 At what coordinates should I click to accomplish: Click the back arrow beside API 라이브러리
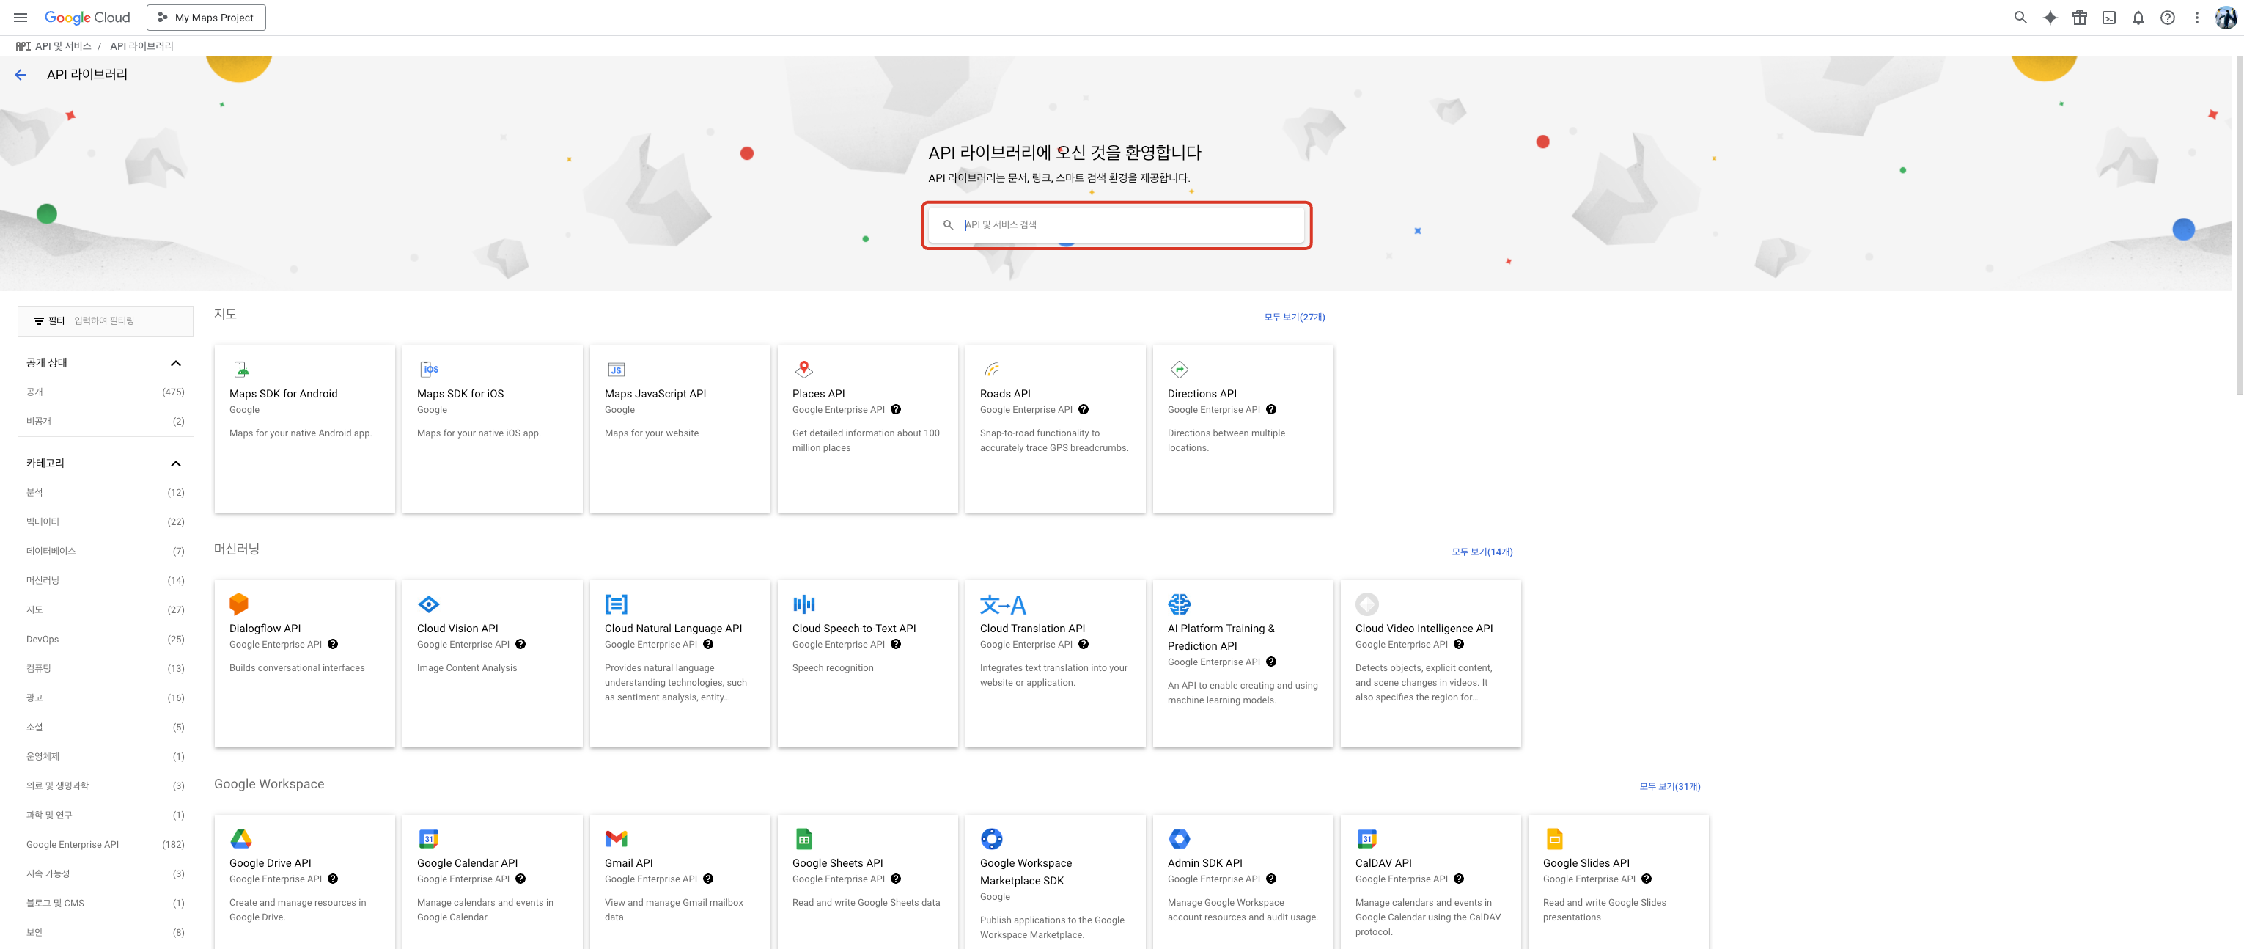(21, 75)
